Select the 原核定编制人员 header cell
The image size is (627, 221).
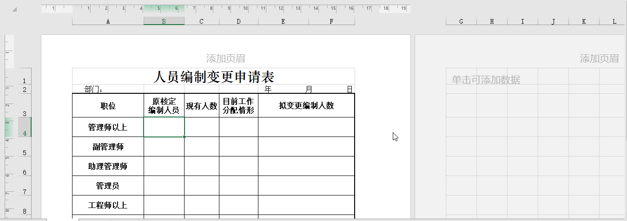pyautogui.click(x=164, y=106)
